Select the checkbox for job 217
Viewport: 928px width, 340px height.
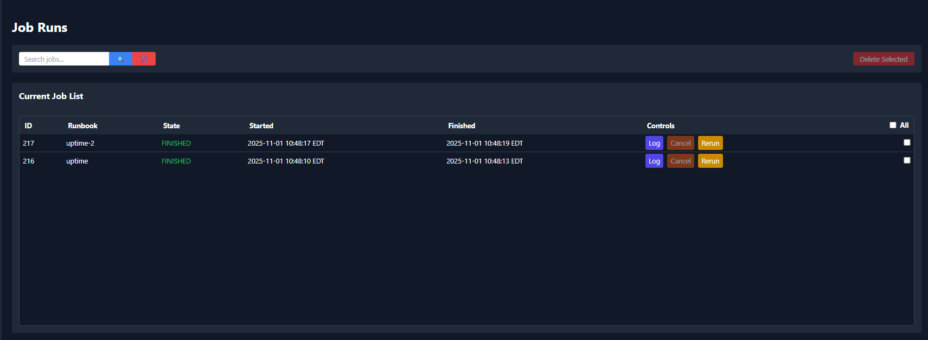point(907,142)
